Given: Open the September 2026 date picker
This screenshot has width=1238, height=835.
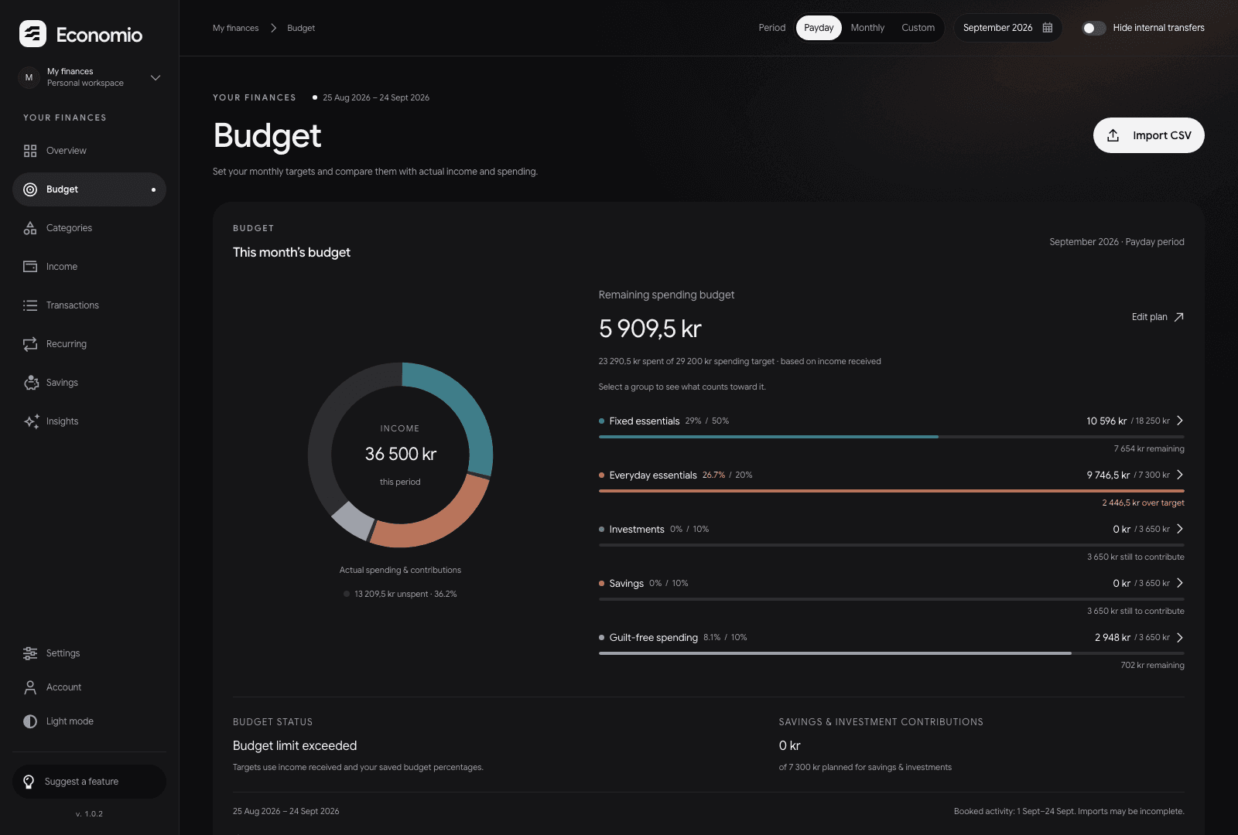Looking at the screenshot, I should (x=1007, y=28).
